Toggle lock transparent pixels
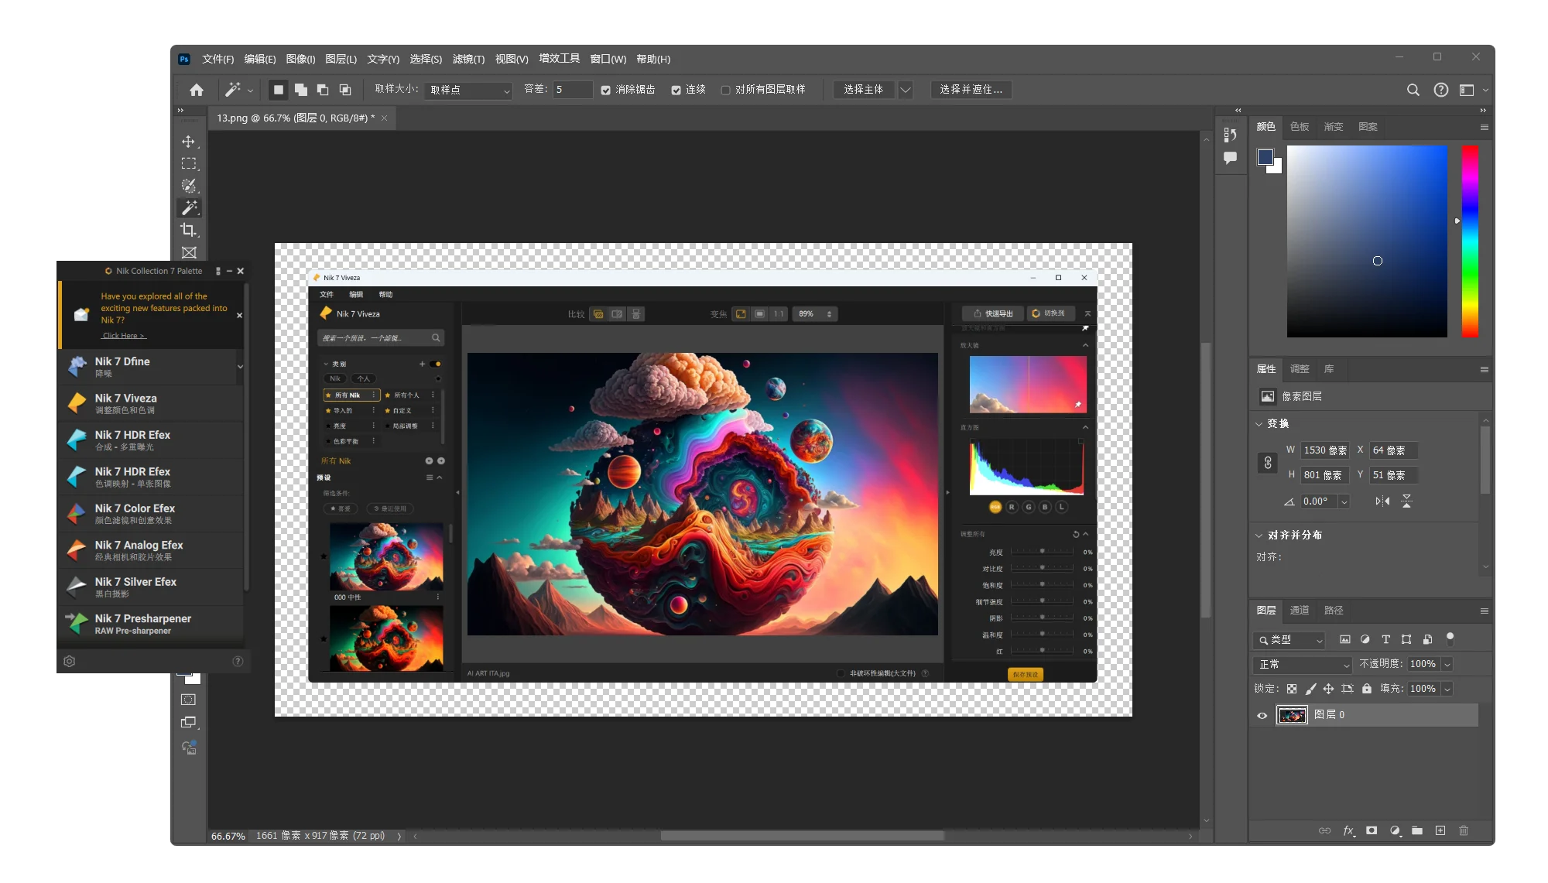 [1292, 689]
